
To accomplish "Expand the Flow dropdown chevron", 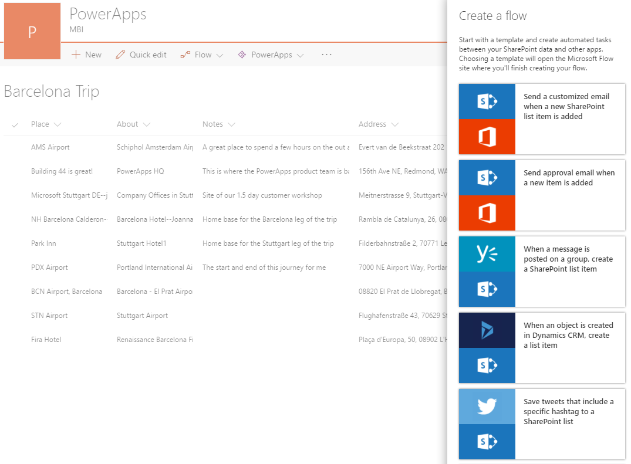I will coord(220,55).
